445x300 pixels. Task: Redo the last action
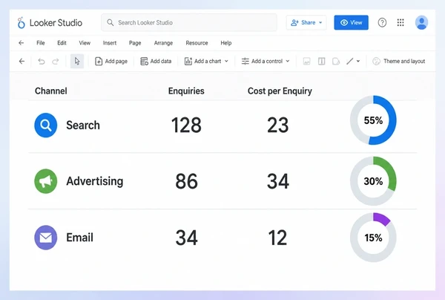[56, 61]
